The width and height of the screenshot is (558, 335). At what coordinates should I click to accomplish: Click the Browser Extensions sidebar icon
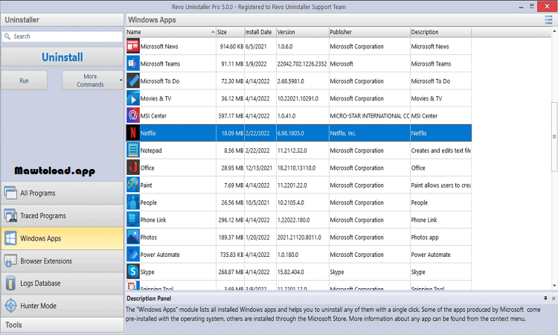coord(10,261)
